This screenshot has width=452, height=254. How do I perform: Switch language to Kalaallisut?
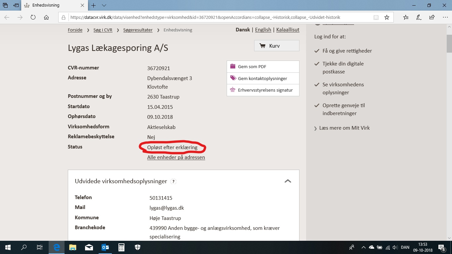tap(288, 30)
